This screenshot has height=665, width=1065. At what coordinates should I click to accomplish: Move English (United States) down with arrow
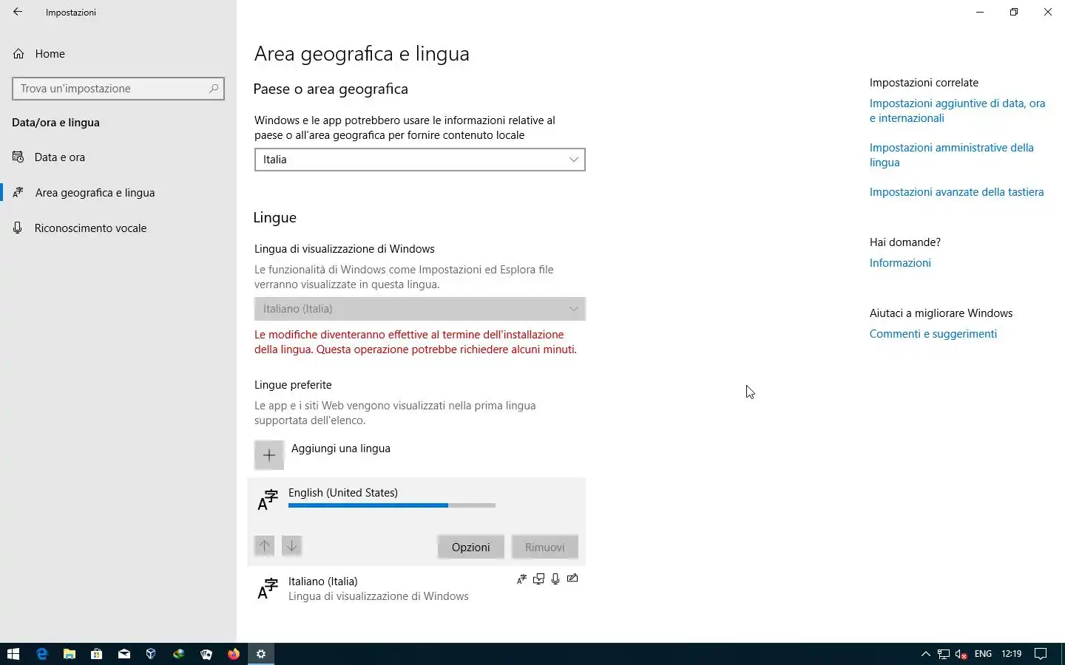click(291, 546)
